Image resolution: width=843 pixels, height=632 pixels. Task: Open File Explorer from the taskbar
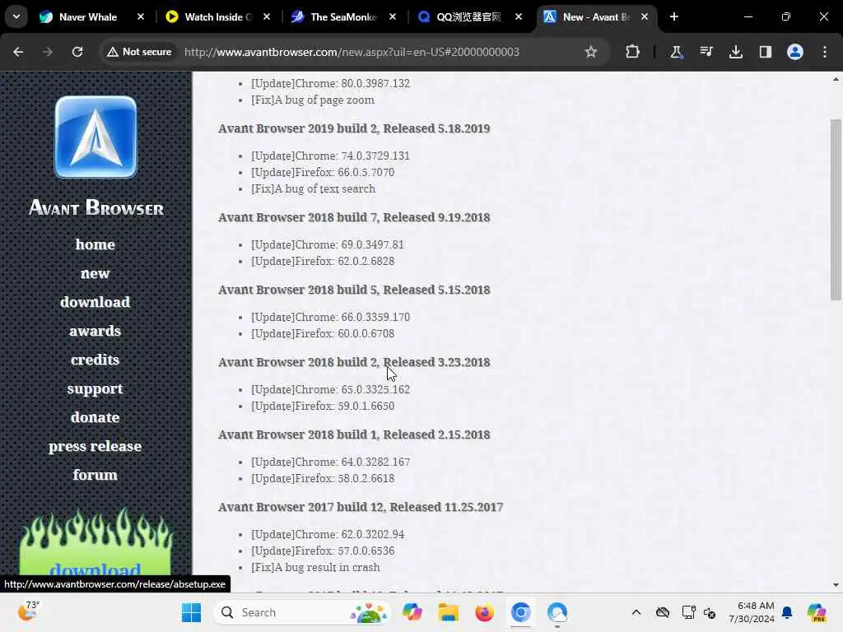point(449,612)
